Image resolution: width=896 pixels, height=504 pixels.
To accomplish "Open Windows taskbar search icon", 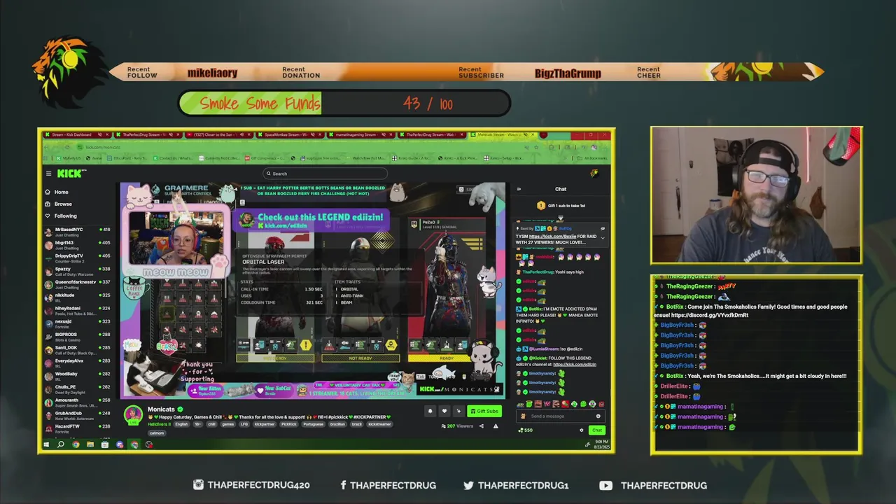I will (61, 444).
